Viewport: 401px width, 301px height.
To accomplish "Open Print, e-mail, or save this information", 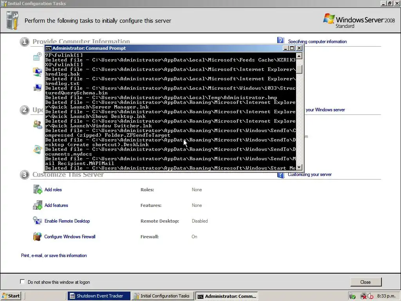I will (x=54, y=256).
